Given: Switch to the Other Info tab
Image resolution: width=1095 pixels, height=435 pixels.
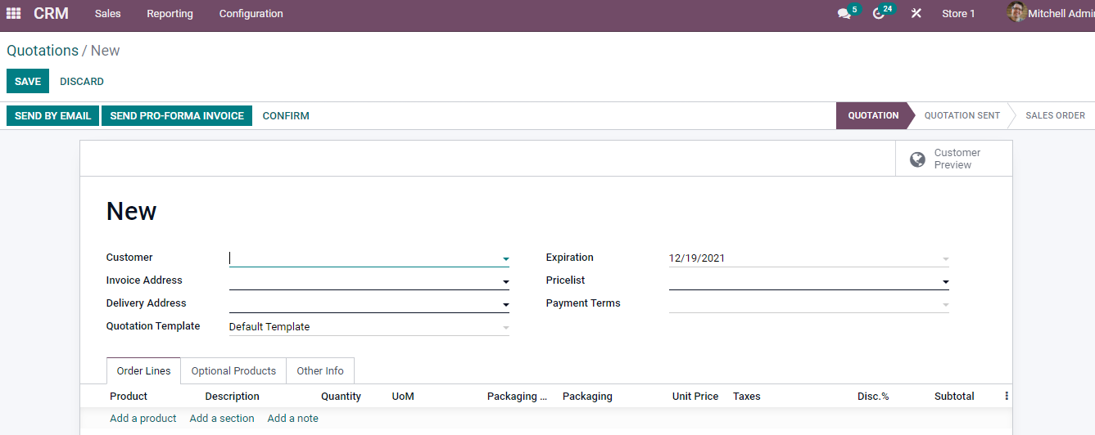Looking at the screenshot, I should (x=319, y=371).
